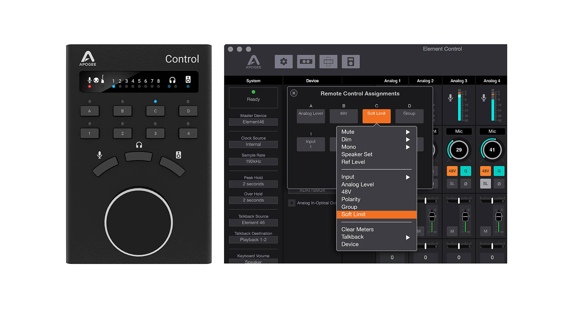Click the dashed-rectangle toolbar icon

[328, 61]
